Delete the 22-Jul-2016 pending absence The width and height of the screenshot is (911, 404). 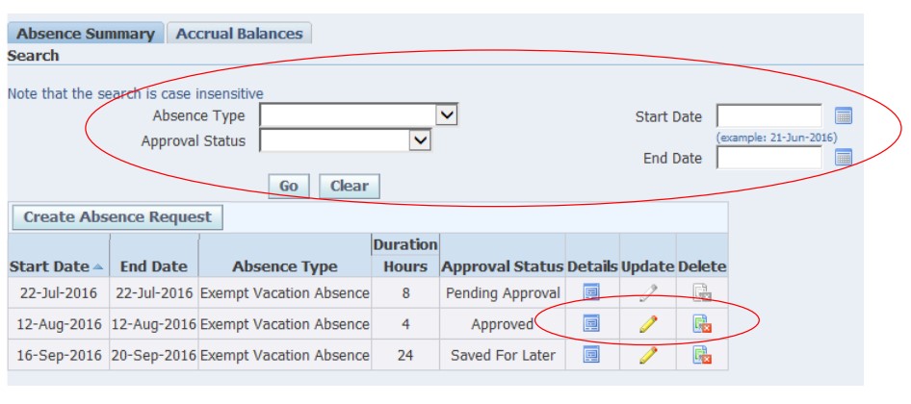click(x=702, y=292)
